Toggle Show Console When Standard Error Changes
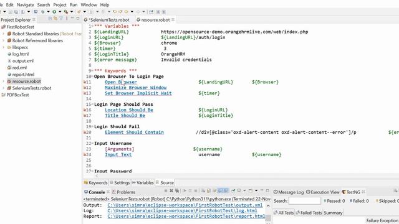This screenshot has height=224, width=399. tap(226, 191)
